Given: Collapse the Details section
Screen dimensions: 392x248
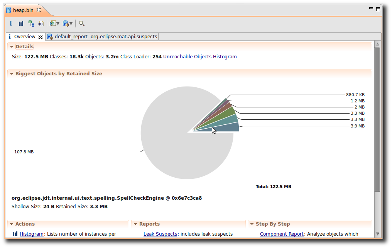Looking at the screenshot, I should 12,47.
